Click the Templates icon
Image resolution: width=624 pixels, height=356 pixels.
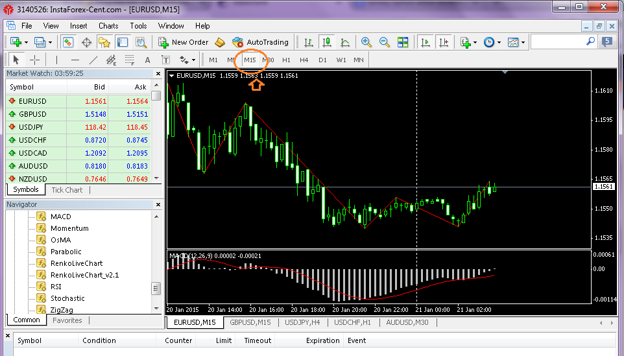[513, 42]
